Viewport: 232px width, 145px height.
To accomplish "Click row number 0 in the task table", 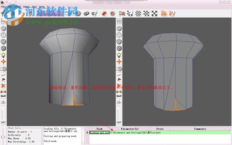I will pos(87,132).
